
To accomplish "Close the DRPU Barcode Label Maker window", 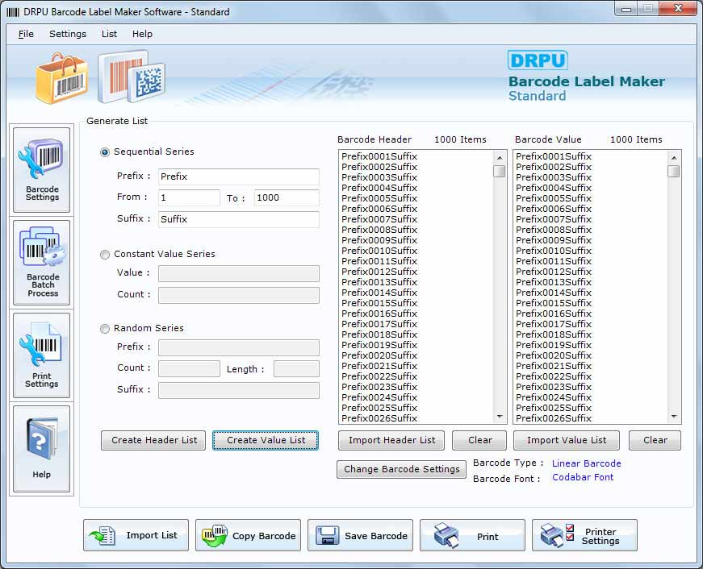I will (x=678, y=9).
